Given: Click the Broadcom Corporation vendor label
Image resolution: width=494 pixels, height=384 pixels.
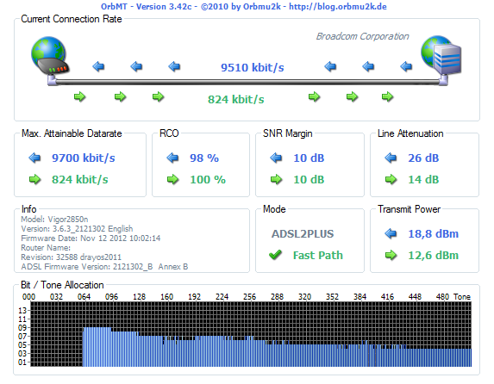Looking at the screenshot, I should coord(362,36).
